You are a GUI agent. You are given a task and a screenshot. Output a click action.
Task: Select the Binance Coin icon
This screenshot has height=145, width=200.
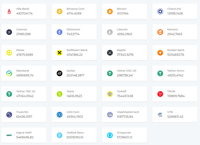[x=59, y=11]
